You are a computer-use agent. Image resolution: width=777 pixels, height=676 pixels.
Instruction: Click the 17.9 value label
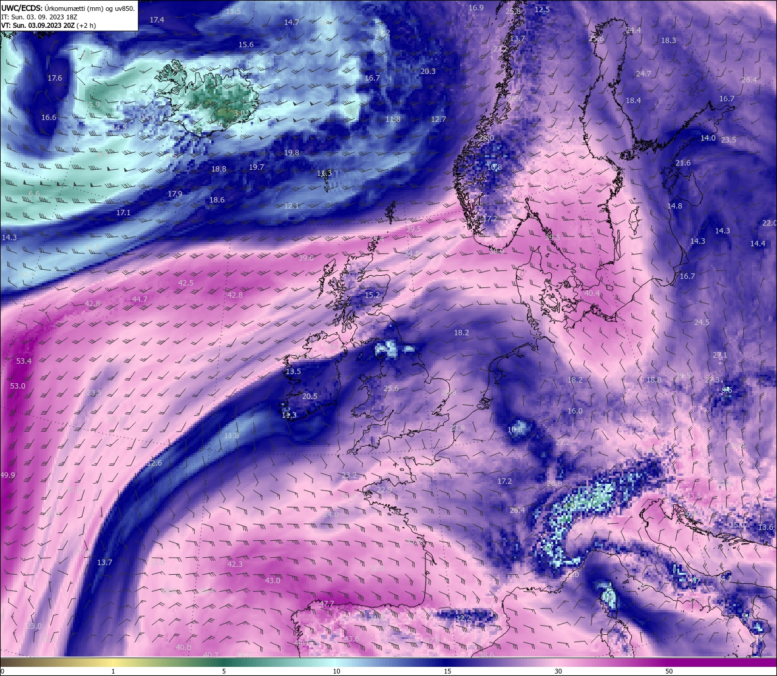[x=175, y=193]
